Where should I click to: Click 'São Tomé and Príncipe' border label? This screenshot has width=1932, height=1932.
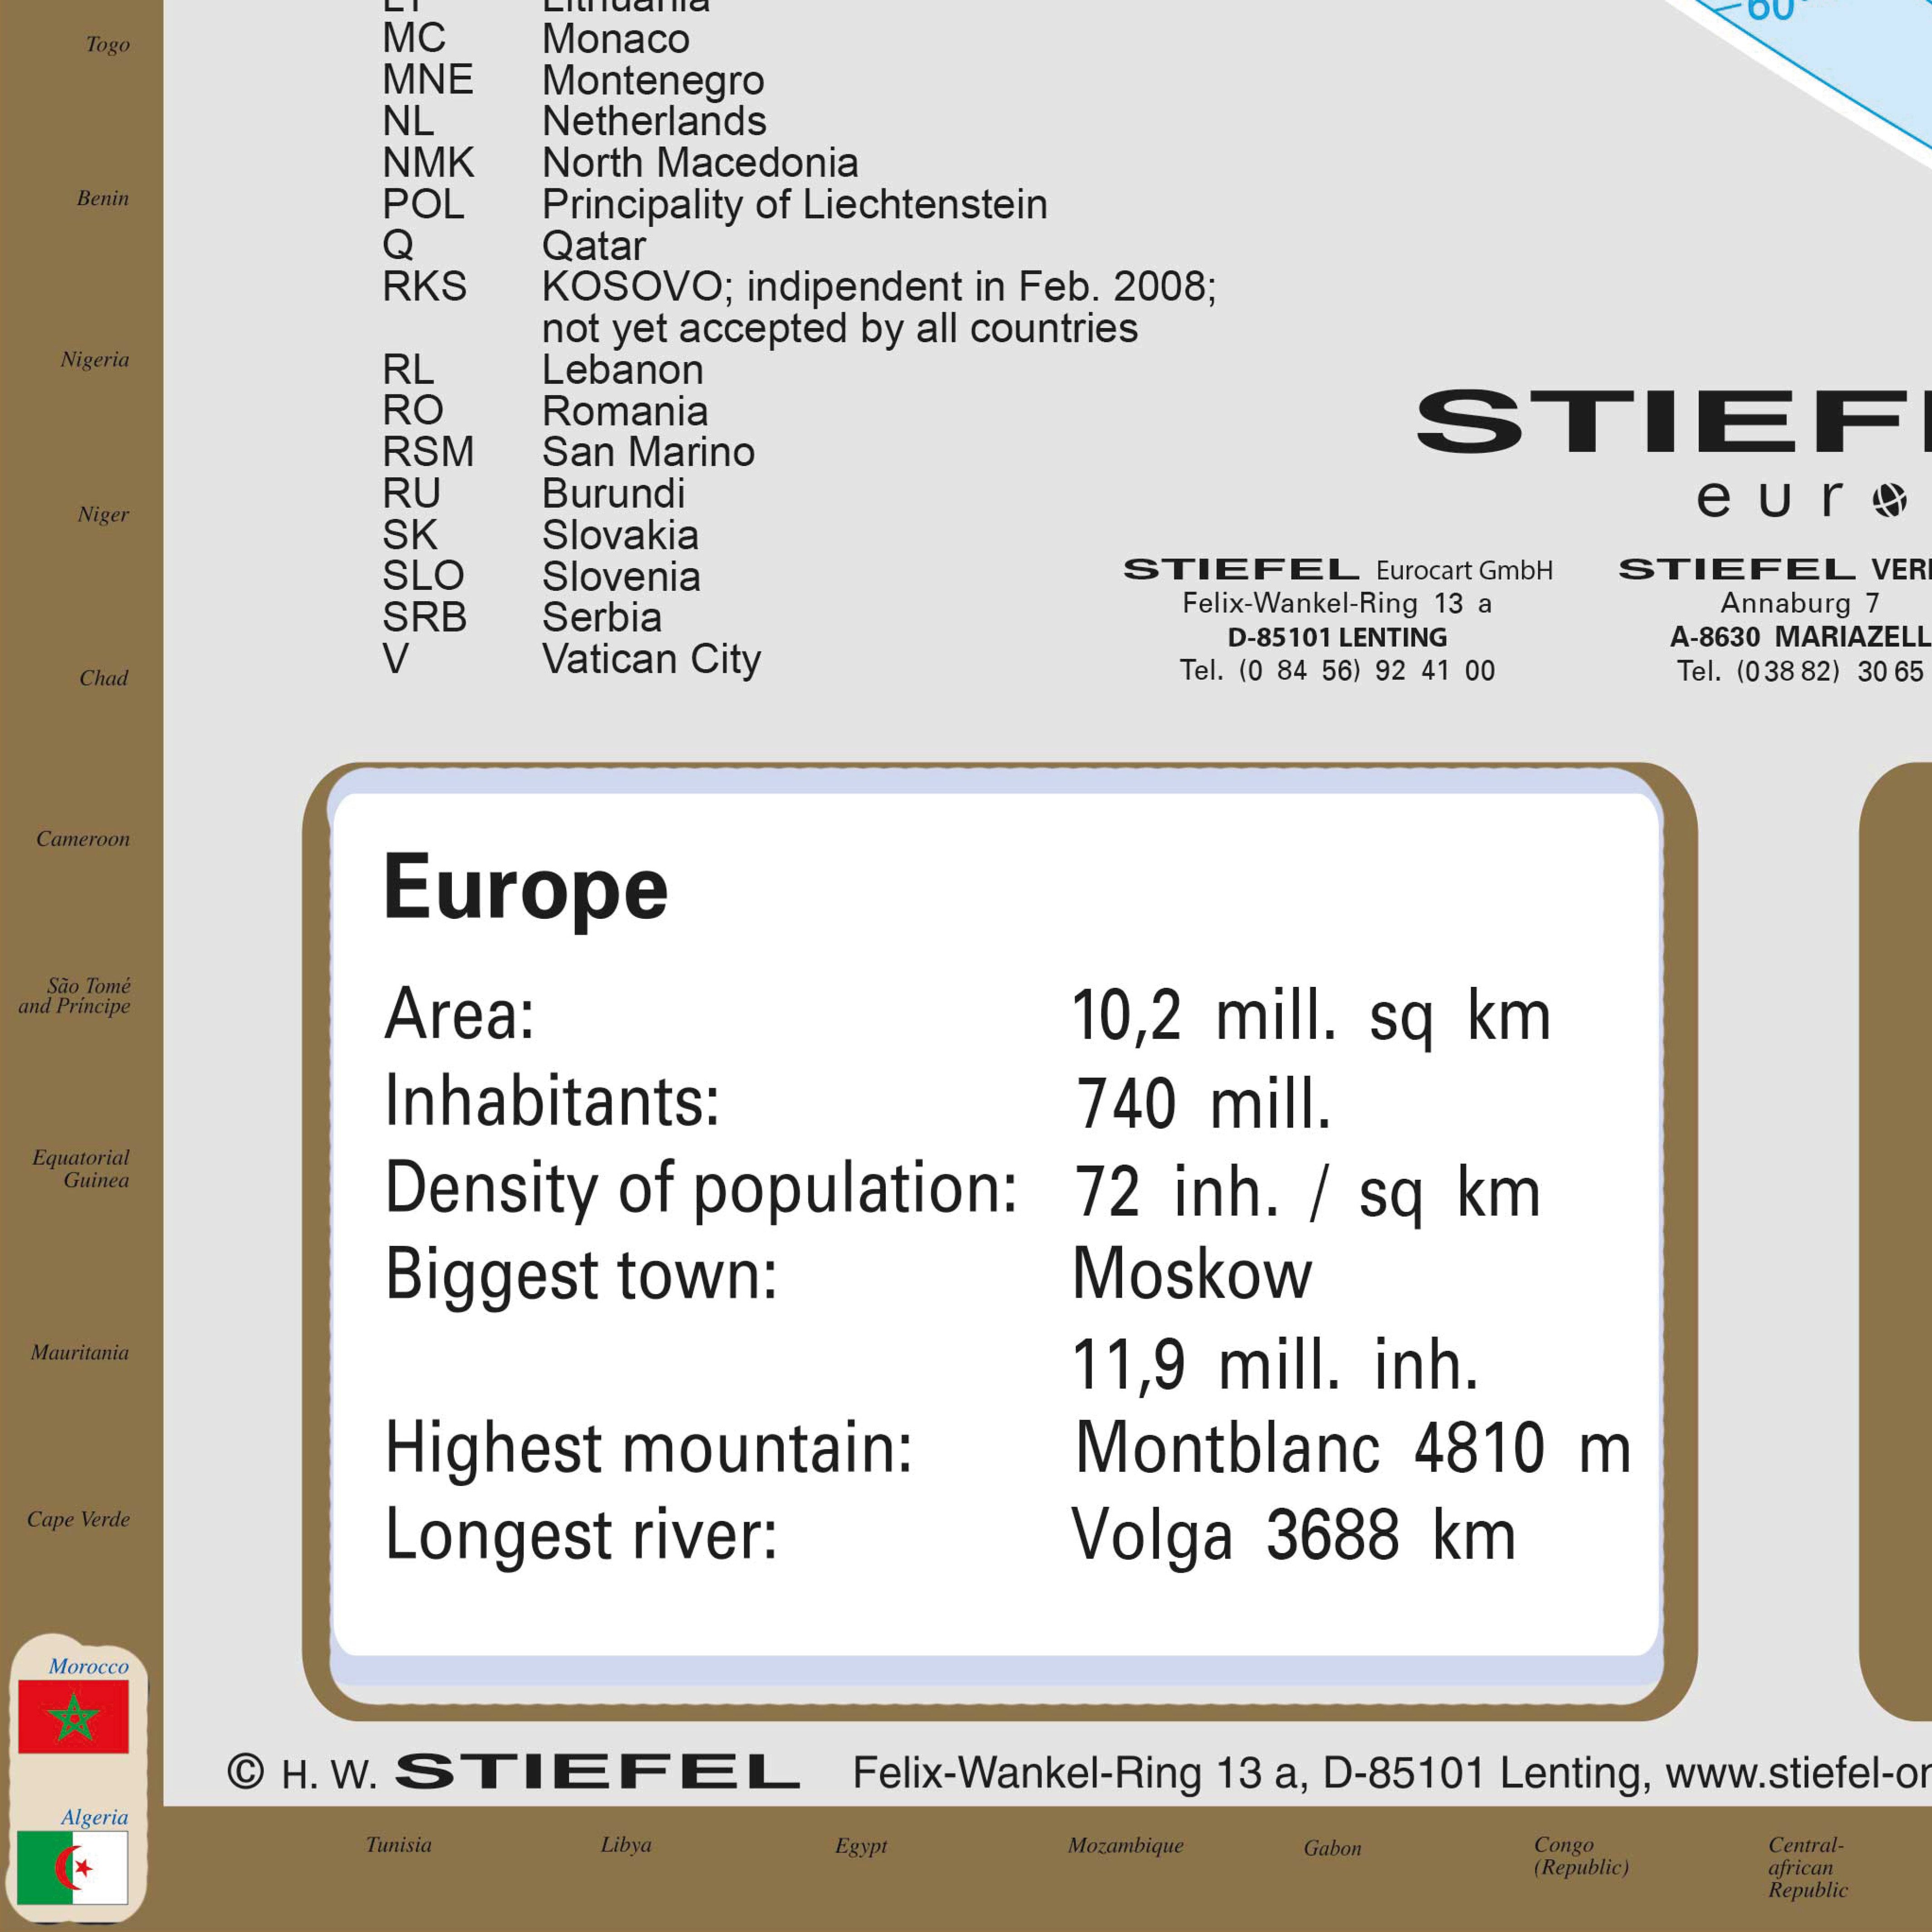[x=75, y=996]
